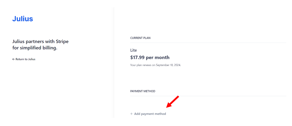Click the PAYMENT METHOD section heading
Viewport: 292px width, 126px height.
(143, 91)
